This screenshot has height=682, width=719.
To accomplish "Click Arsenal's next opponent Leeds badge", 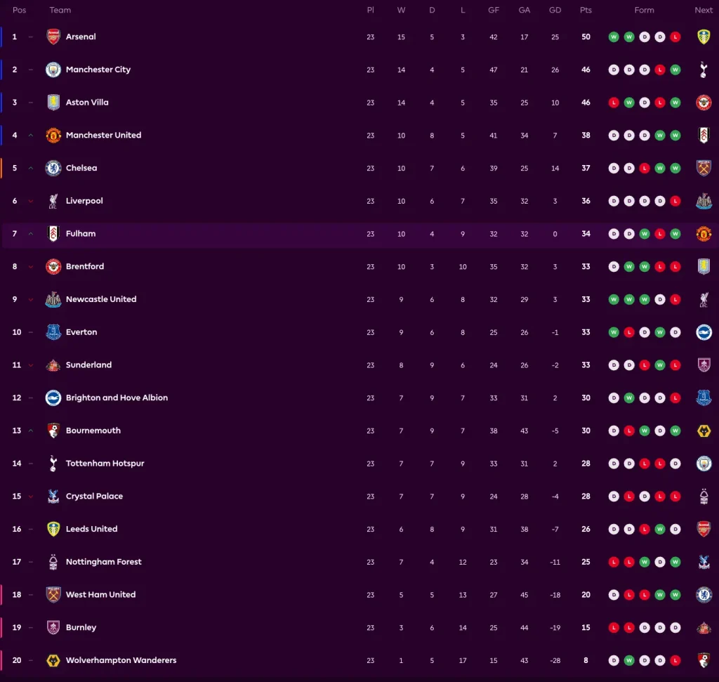I will click(704, 37).
